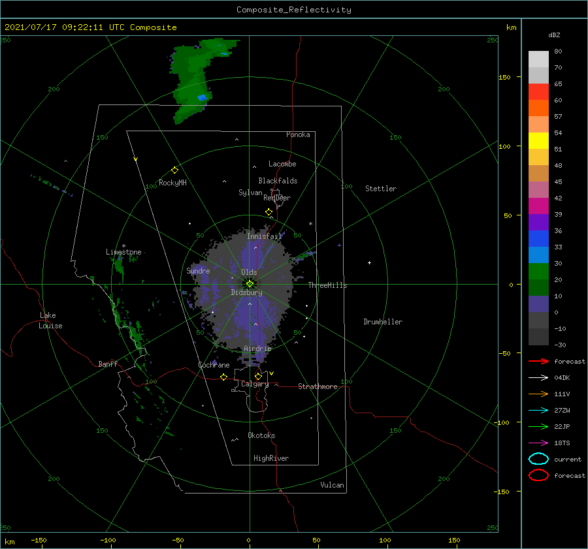The image size is (588, 549).
Task: Select the cyan 27ZW arrow legend icon
Action: coord(538,411)
